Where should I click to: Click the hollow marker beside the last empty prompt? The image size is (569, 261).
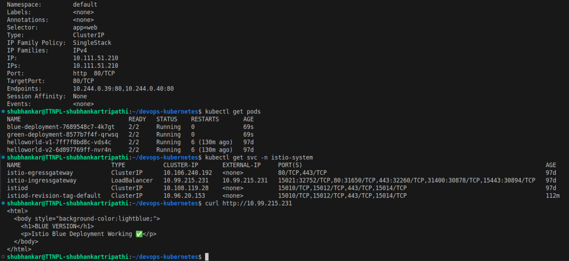pos(3,257)
